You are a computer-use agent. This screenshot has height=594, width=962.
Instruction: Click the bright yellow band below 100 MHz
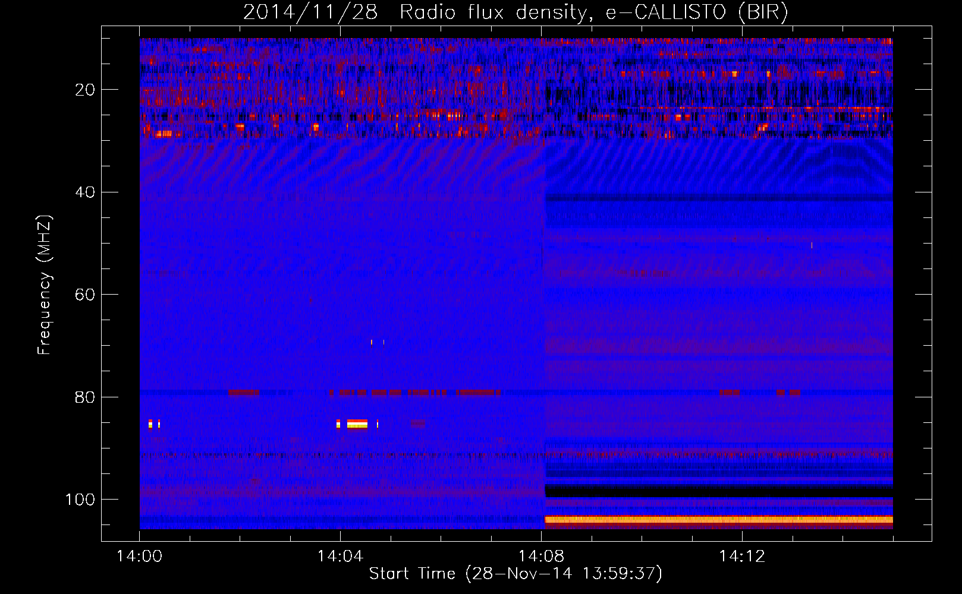click(x=719, y=520)
